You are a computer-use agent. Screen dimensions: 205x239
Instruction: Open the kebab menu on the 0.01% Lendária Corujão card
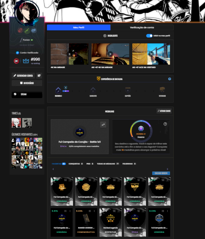pyautogui.click(x=70, y=211)
